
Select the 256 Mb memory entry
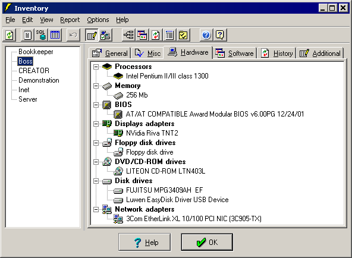(x=137, y=95)
